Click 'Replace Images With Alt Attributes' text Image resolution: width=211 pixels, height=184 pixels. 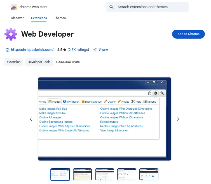[x=121, y=126]
